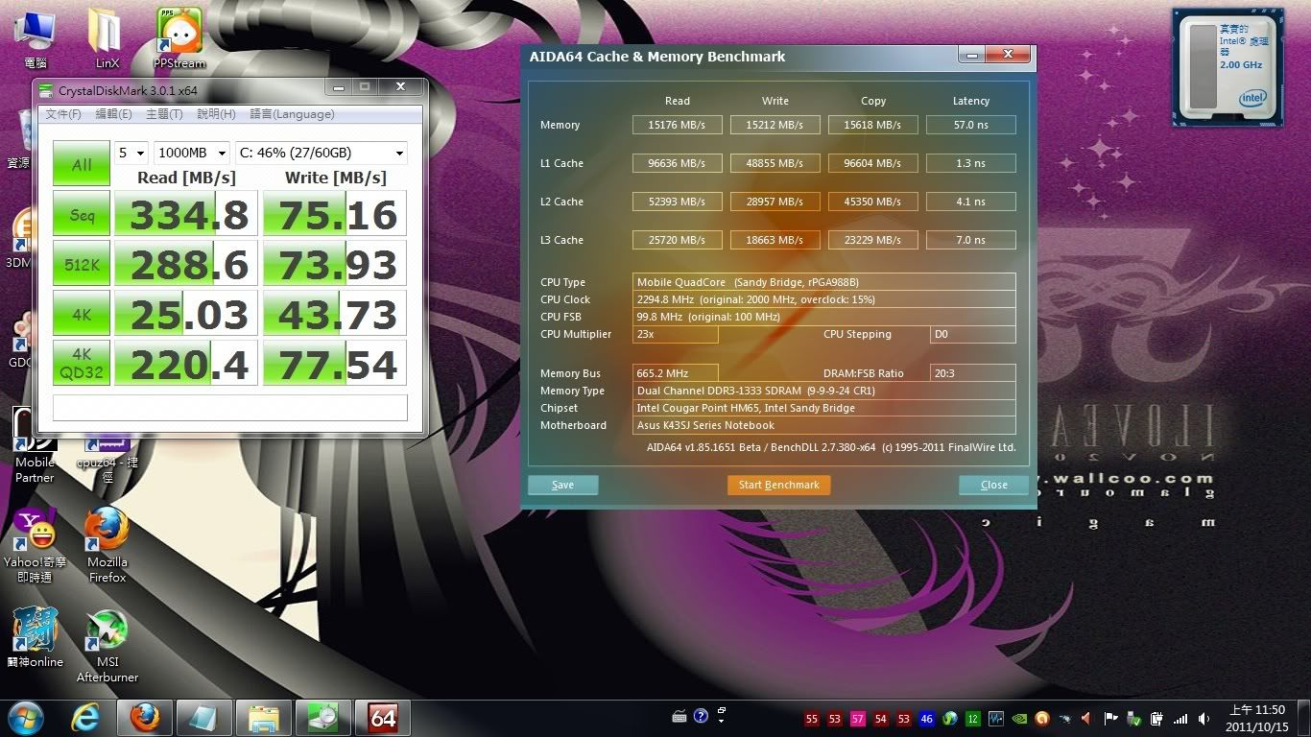This screenshot has width=1311, height=737.
Task: Open the run count dropdown showing 5
Action: point(131,153)
